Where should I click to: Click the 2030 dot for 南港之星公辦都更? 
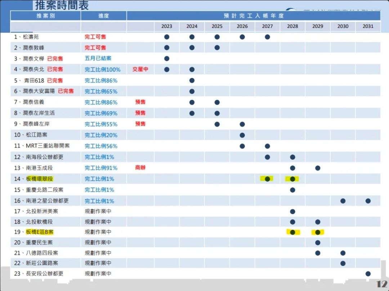click(343, 201)
